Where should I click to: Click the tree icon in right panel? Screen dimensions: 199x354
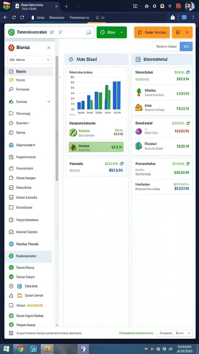pyautogui.click(x=139, y=92)
